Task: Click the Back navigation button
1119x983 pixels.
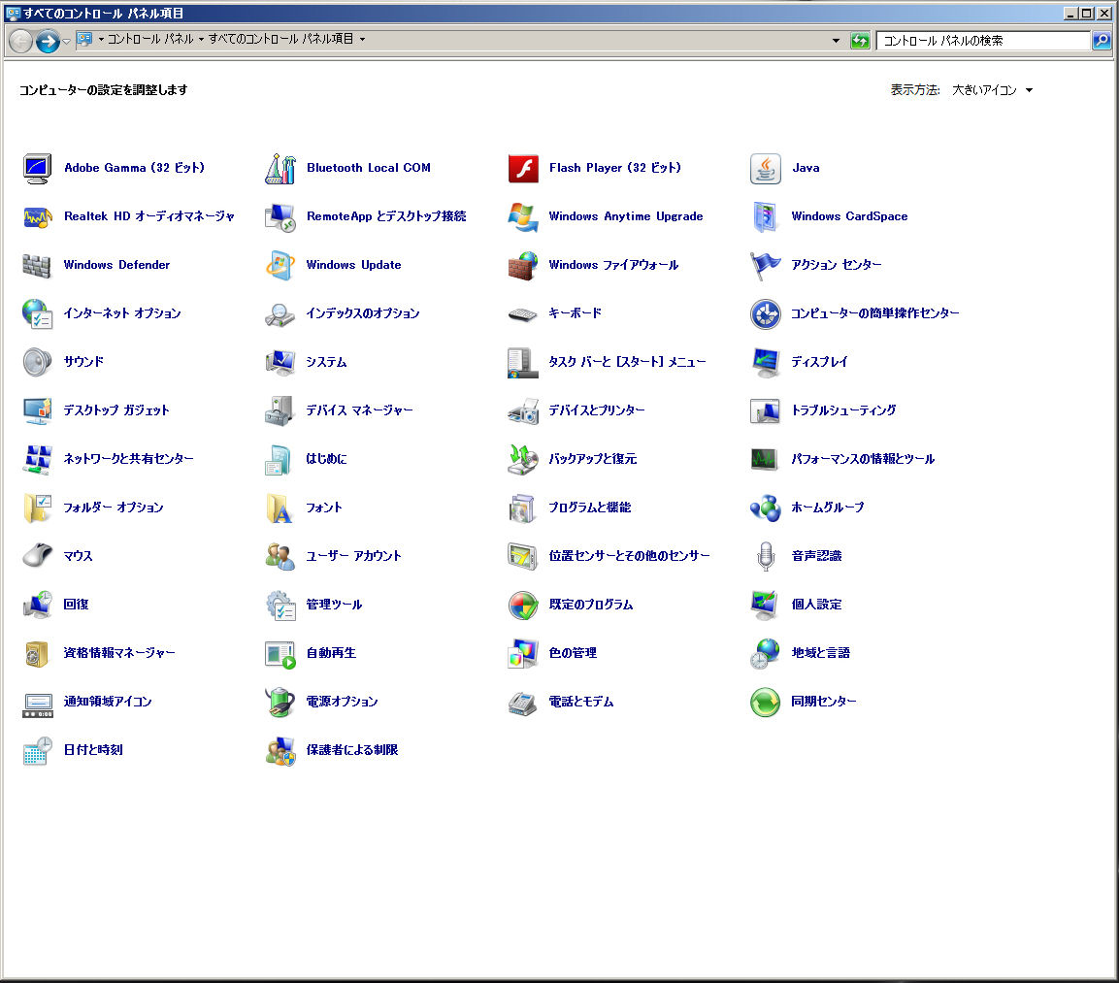Action: 20,42
